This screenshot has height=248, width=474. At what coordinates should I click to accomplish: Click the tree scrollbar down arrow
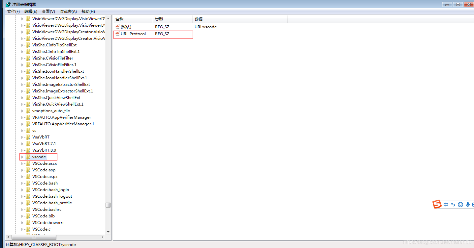pyautogui.click(x=108, y=232)
